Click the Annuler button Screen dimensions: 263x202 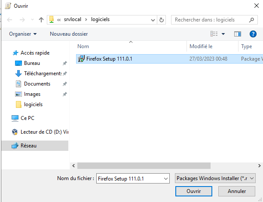pos(237,191)
